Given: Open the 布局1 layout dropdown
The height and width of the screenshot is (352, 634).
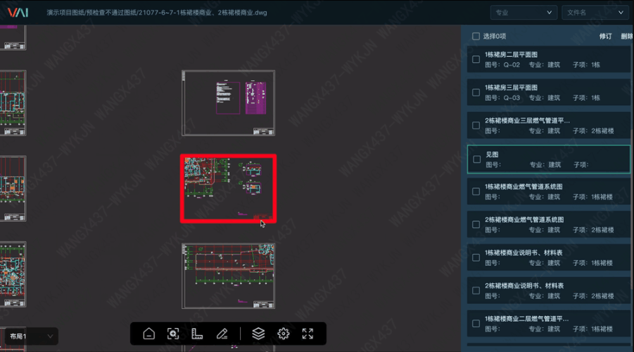Looking at the screenshot, I should click(x=30, y=336).
